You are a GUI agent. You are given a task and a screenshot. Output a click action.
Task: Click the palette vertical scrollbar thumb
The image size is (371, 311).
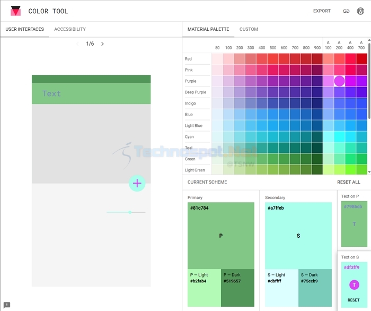point(369,81)
